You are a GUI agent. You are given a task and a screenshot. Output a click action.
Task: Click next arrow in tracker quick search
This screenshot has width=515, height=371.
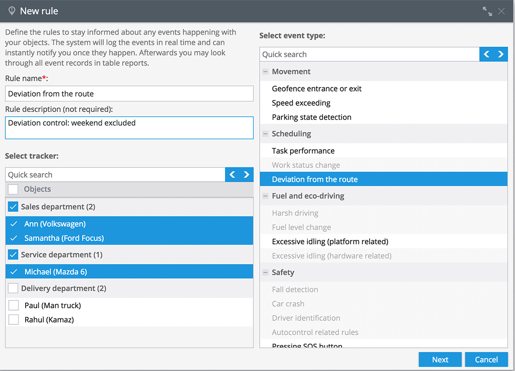(x=246, y=175)
